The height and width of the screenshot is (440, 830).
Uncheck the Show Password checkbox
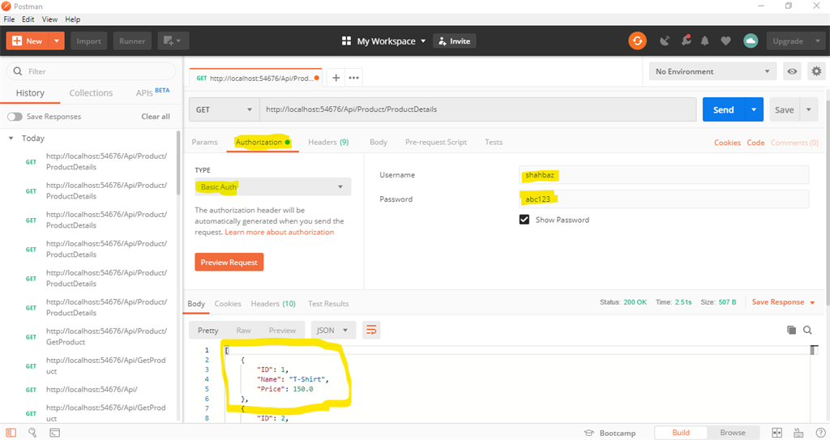click(x=524, y=220)
